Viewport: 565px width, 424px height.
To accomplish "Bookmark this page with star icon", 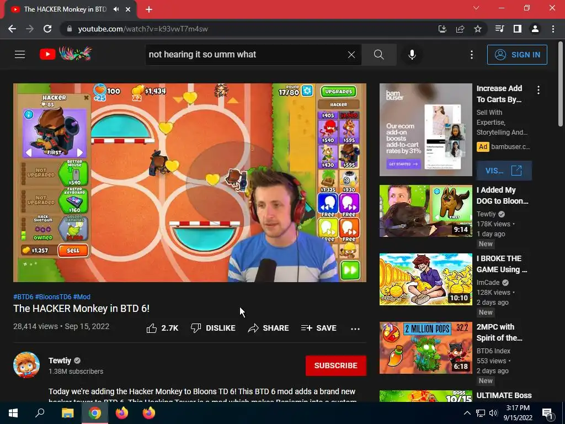I will pyautogui.click(x=478, y=29).
